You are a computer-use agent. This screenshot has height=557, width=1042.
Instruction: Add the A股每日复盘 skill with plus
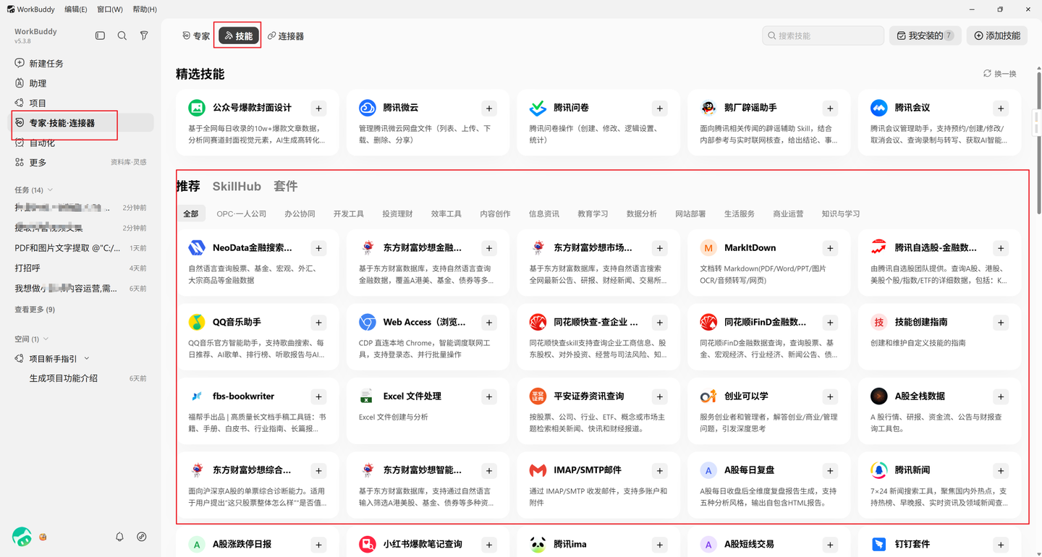[830, 471]
